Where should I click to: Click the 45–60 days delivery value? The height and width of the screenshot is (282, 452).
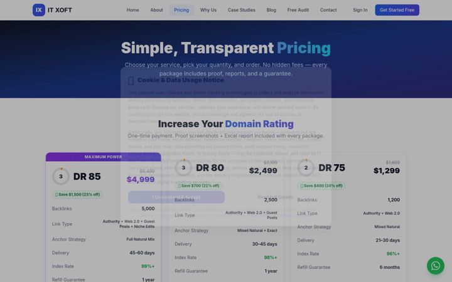(x=142, y=253)
